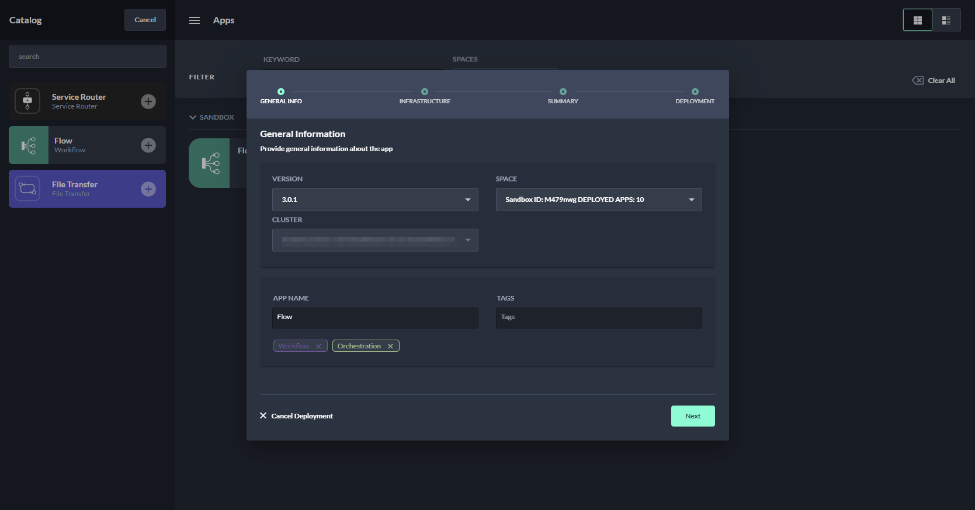The width and height of the screenshot is (975, 510).
Task: Open the Space sandbox dropdown
Action: pos(599,200)
